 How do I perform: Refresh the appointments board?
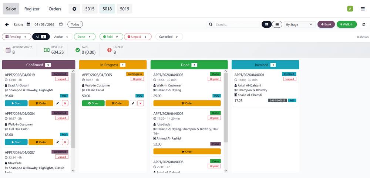364,24
